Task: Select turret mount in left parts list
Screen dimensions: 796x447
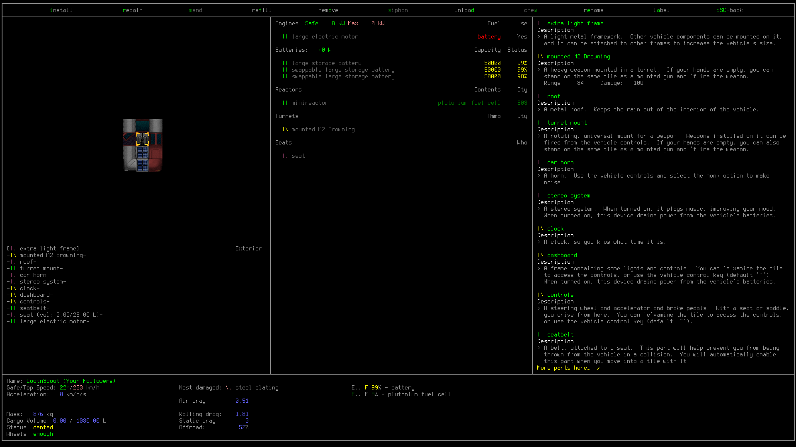Action: click(x=35, y=269)
